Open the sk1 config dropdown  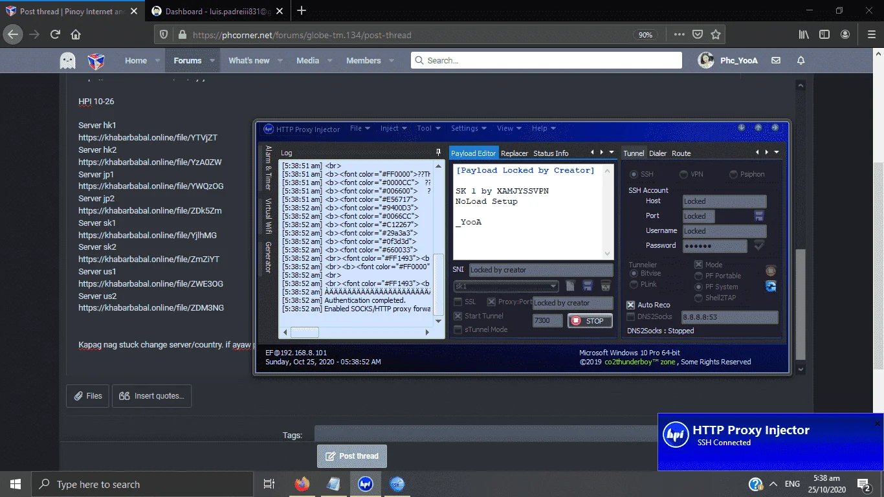coord(506,286)
